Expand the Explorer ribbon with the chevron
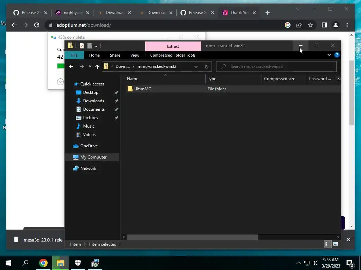This screenshot has width=361, height=270. (329, 55)
